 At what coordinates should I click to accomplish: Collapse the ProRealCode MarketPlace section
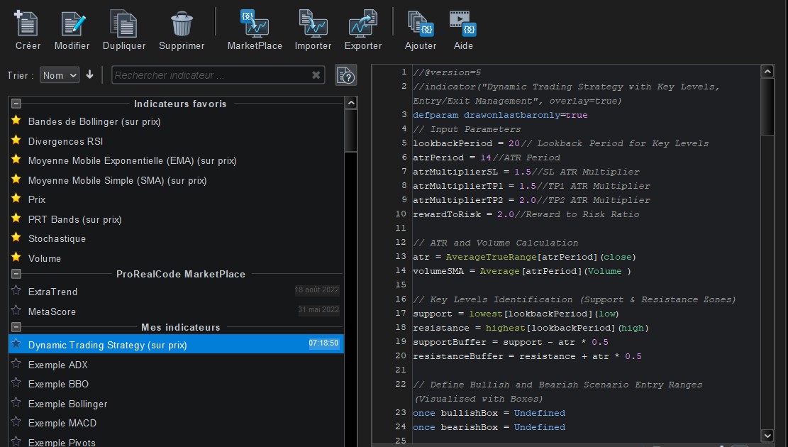(x=16, y=274)
